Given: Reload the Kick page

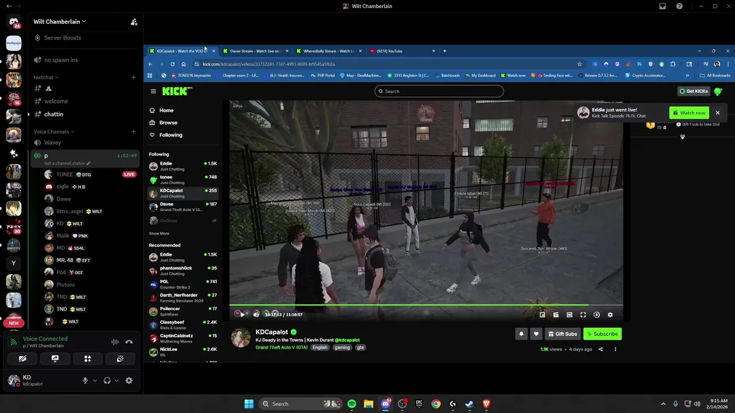Looking at the screenshot, I should click(x=172, y=64).
